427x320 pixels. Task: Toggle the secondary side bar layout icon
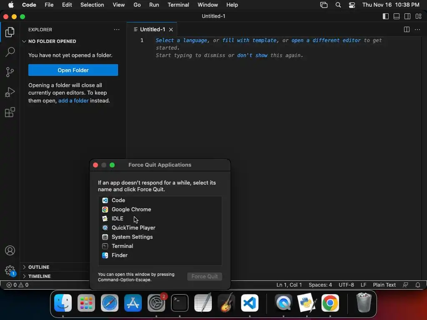pyautogui.click(x=407, y=16)
